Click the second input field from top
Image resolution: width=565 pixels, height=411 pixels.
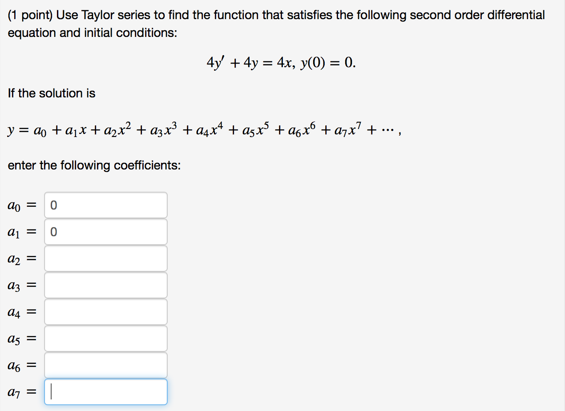(105, 231)
